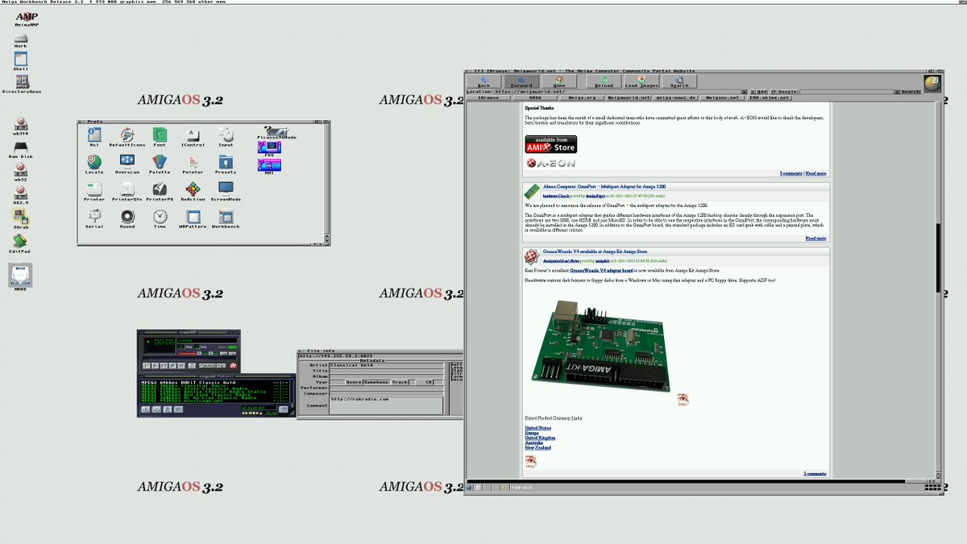
Task: Click the Comment field in File info
Action: pyautogui.click(x=387, y=405)
